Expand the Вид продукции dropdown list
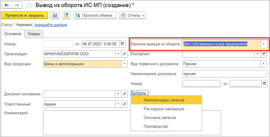Viewport: 270px width, 137px height. [x=125, y=64]
